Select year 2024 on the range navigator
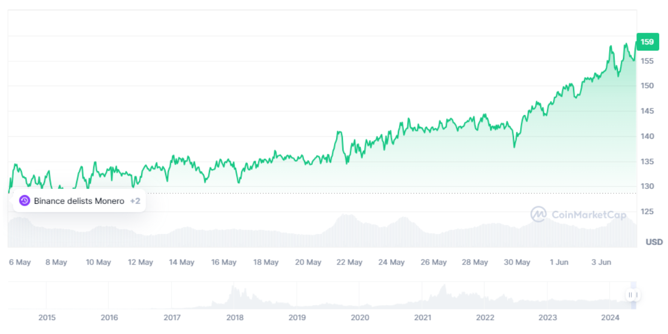The image size is (668, 334). [x=611, y=318]
